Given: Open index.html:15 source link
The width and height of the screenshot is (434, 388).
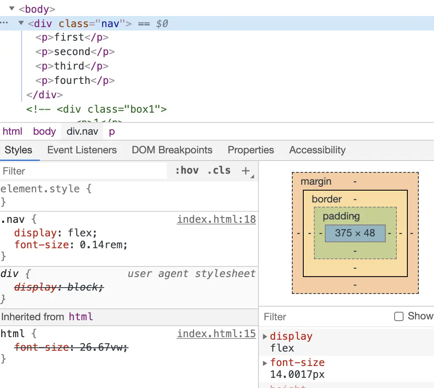Looking at the screenshot, I should 216,334.
